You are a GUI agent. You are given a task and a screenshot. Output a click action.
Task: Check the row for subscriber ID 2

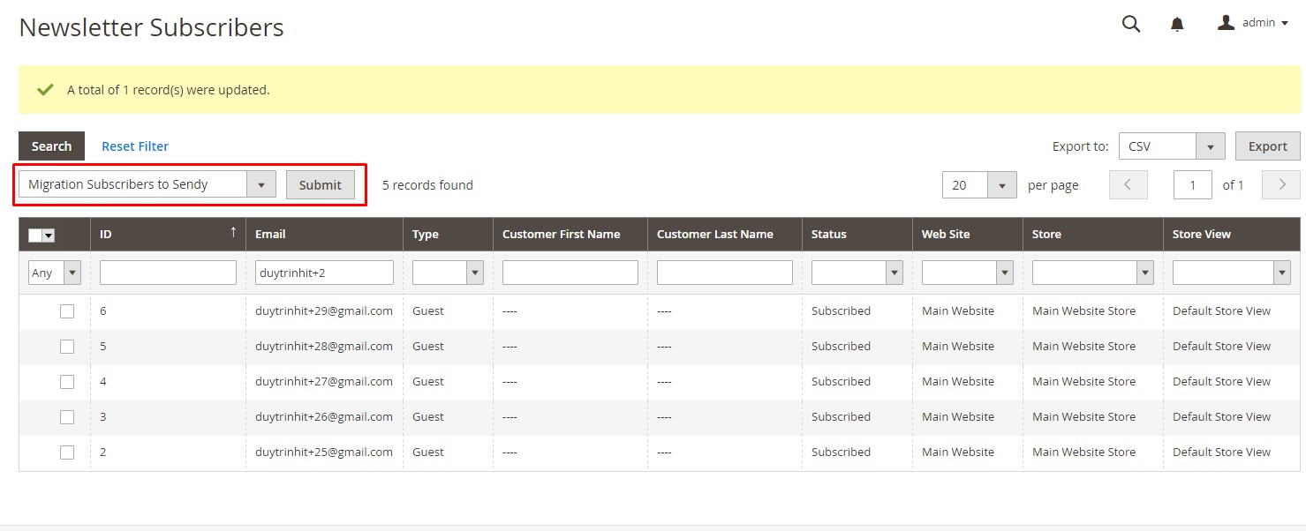(x=67, y=452)
